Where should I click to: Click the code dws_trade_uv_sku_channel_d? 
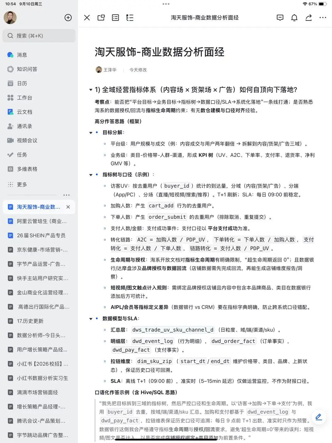(x=173, y=330)
